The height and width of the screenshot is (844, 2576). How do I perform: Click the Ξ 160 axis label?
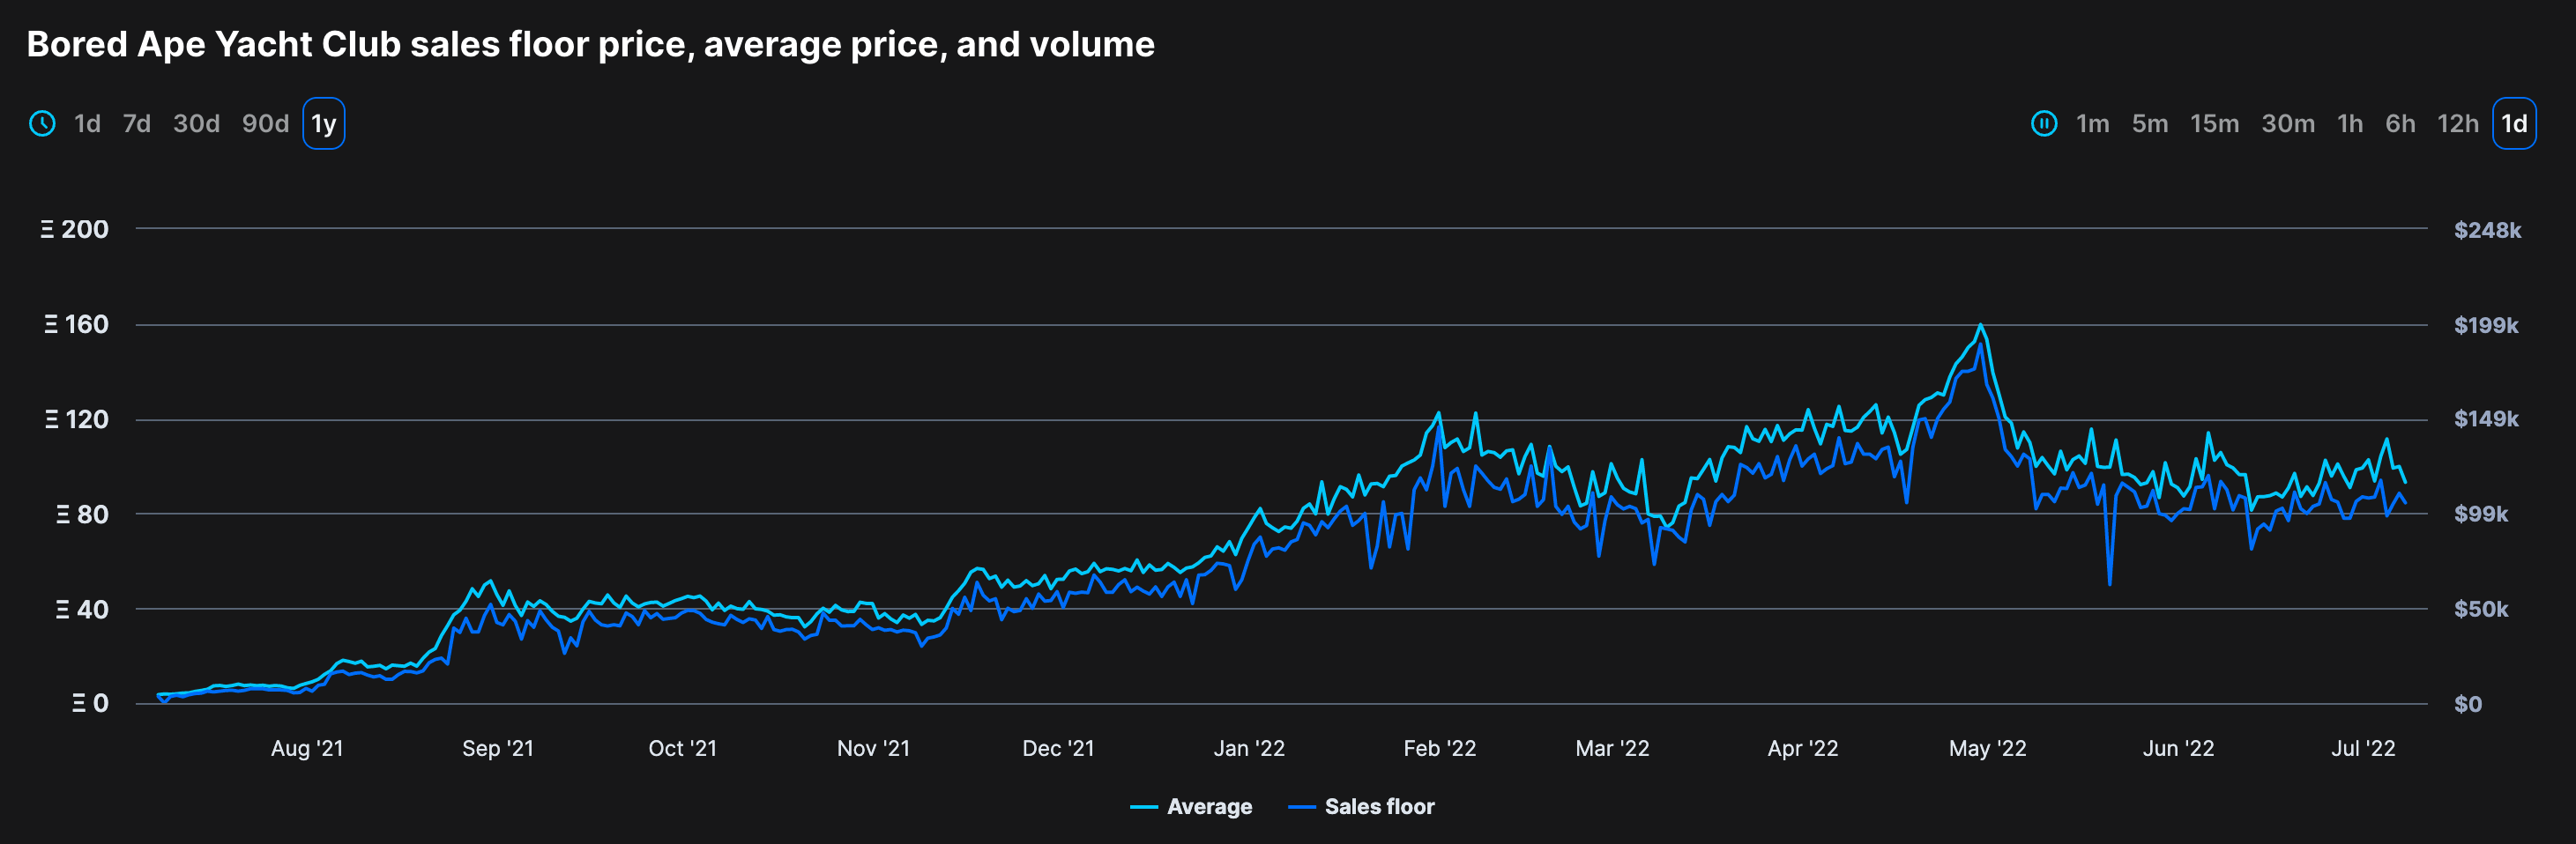(76, 324)
